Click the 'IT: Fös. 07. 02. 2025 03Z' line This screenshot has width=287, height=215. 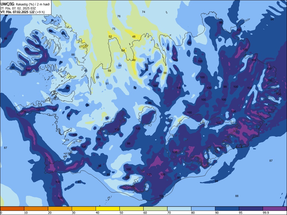click(18, 8)
